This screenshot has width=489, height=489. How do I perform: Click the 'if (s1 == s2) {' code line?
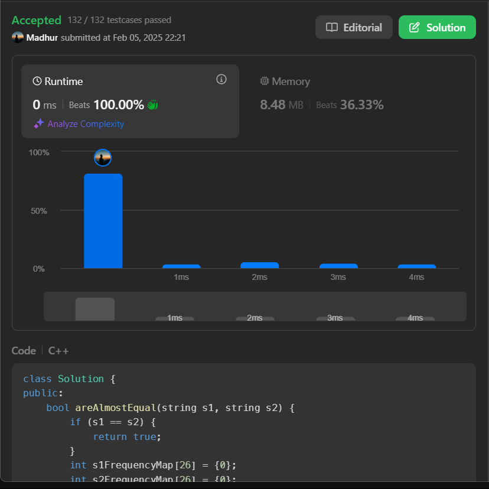point(113,422)
